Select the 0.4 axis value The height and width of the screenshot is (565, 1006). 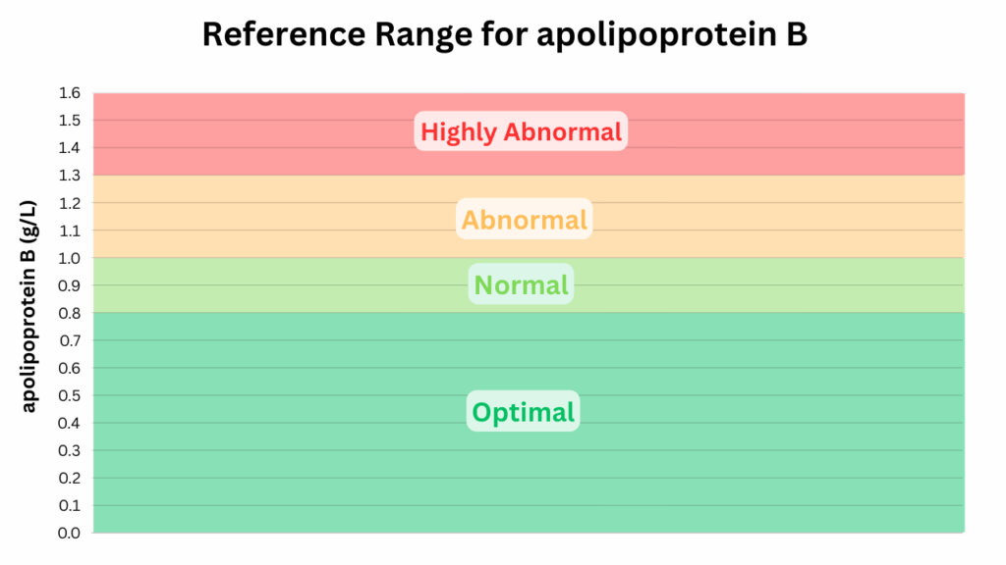69,423
